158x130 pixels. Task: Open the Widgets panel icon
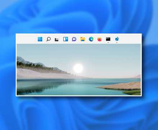click(66, 39)
